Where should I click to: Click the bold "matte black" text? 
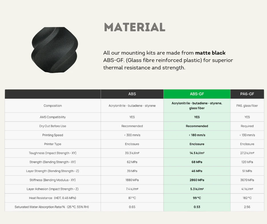click(210, 53)
